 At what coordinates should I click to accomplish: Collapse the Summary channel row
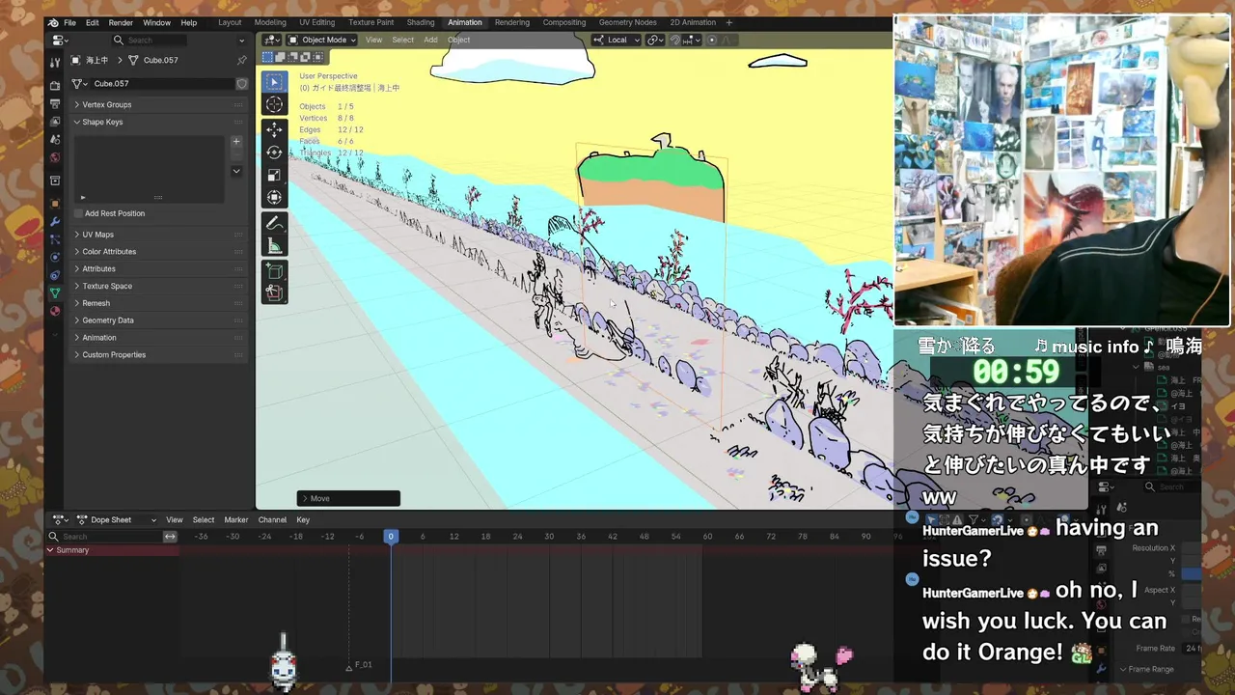pos(50,550)
